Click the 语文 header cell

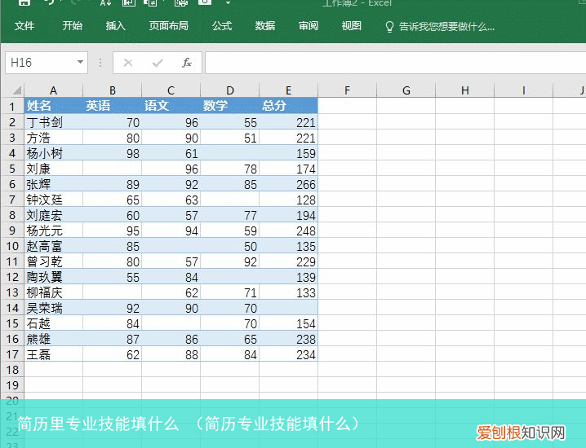[x=171, y=106]
